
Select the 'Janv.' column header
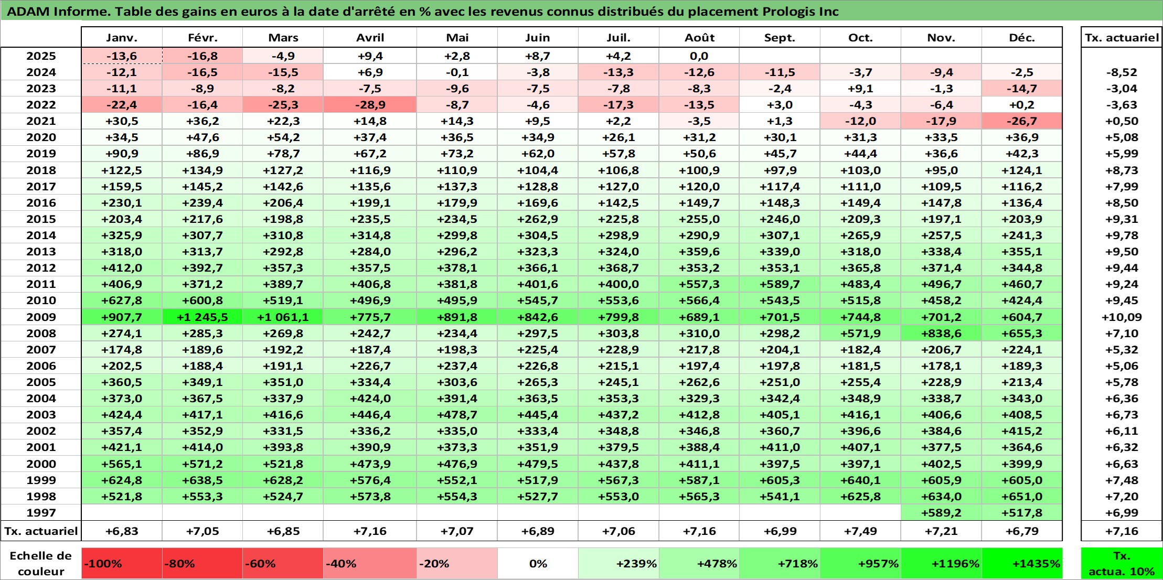122,38
